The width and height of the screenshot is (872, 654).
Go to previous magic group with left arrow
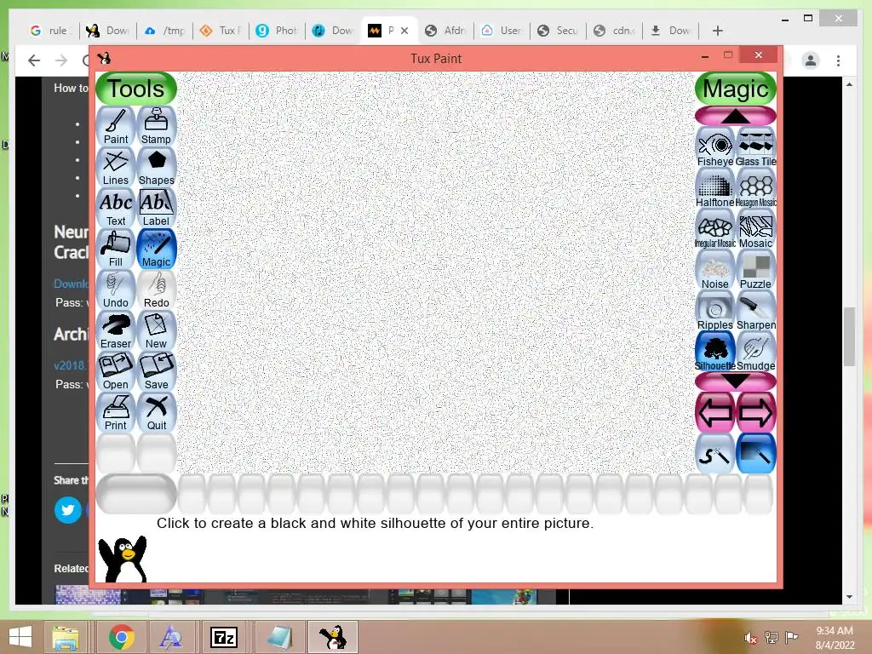[715, 413]
